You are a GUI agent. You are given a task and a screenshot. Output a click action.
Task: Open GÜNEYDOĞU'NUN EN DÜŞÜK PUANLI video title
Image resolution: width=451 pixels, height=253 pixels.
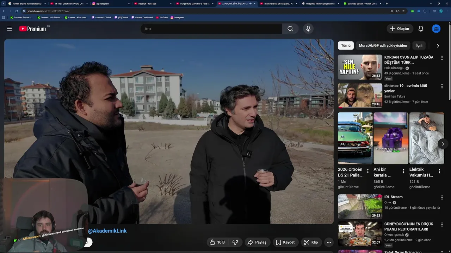(x=409, y=227)
